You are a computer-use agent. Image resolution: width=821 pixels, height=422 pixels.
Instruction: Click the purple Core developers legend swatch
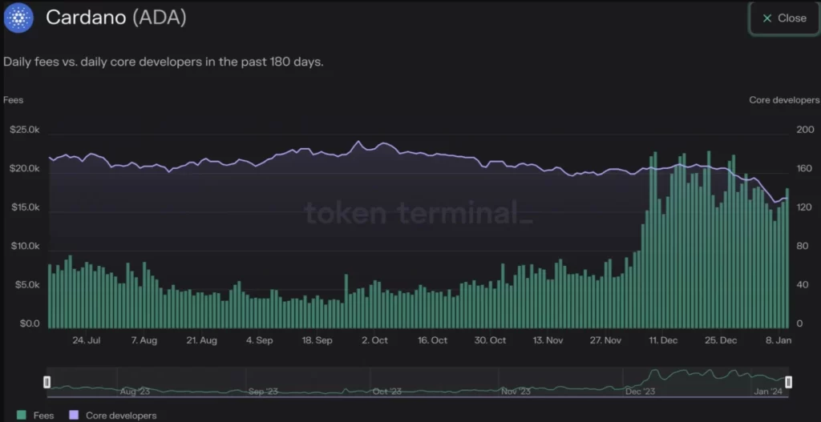[74, 416]
